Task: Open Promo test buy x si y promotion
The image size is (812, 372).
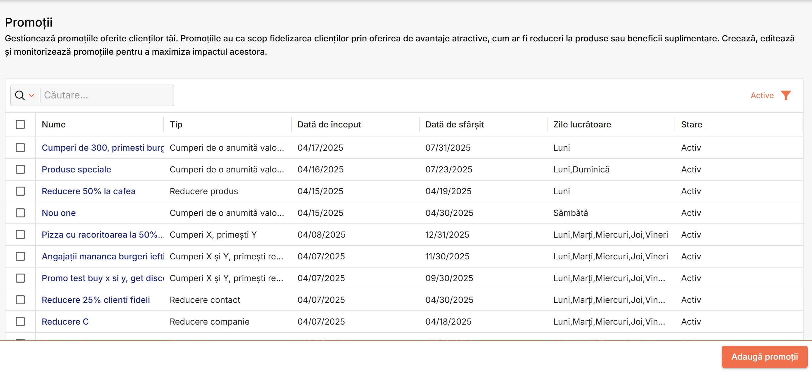Action: click(103, 278)
